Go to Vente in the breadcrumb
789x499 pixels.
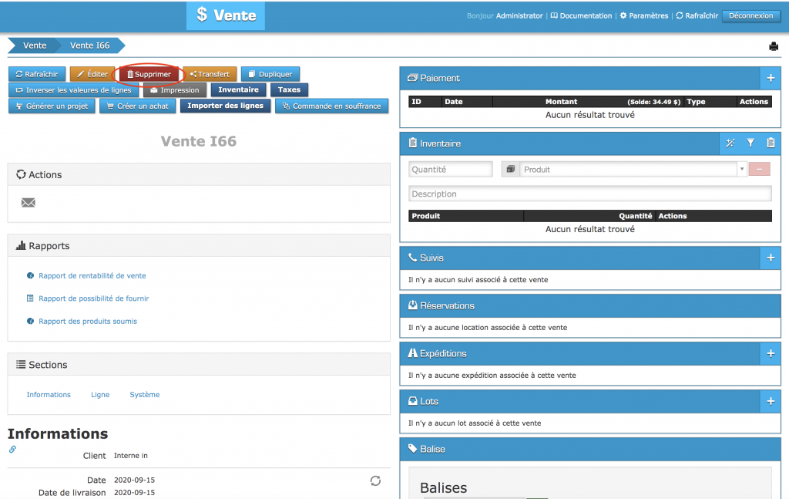point(34,46)
